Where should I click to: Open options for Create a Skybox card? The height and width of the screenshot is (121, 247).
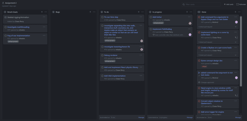tap(235, 47)
